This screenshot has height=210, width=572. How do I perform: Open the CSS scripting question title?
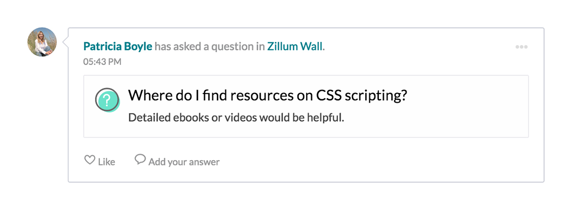tap(267, 96)
